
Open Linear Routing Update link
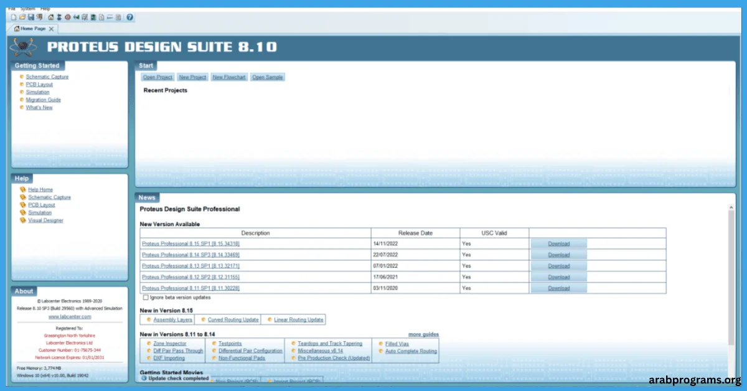[299, 319]
